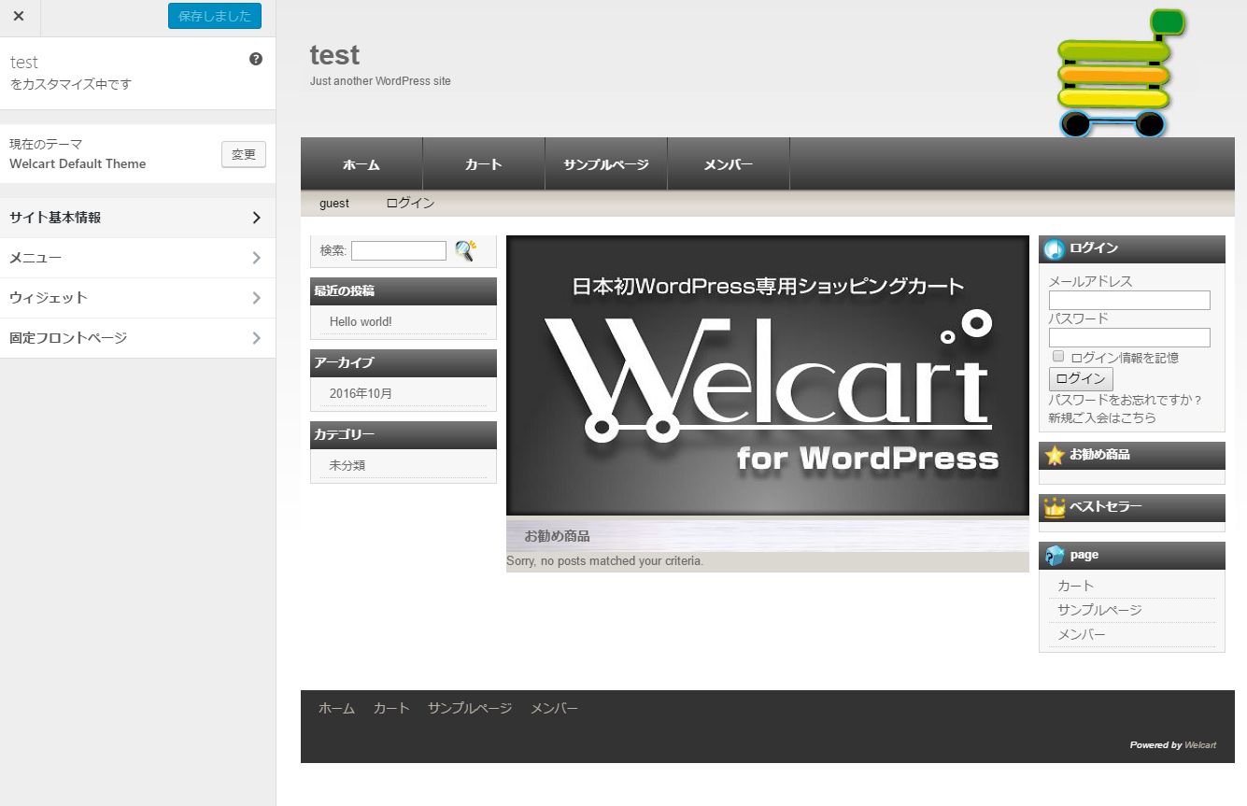Click the search magnifier icon
1247x806 pixels.
click(464, 250)
